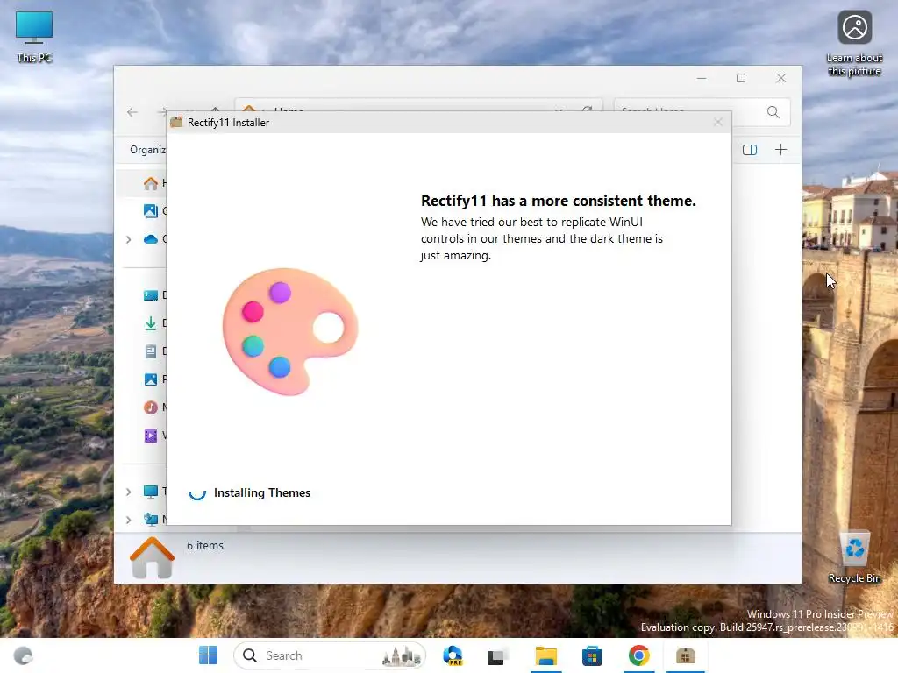Open the Copilot preview taskbar icon
Viewport: 898px width, 673px height.
pyautogui.click(x=453, y=655)
